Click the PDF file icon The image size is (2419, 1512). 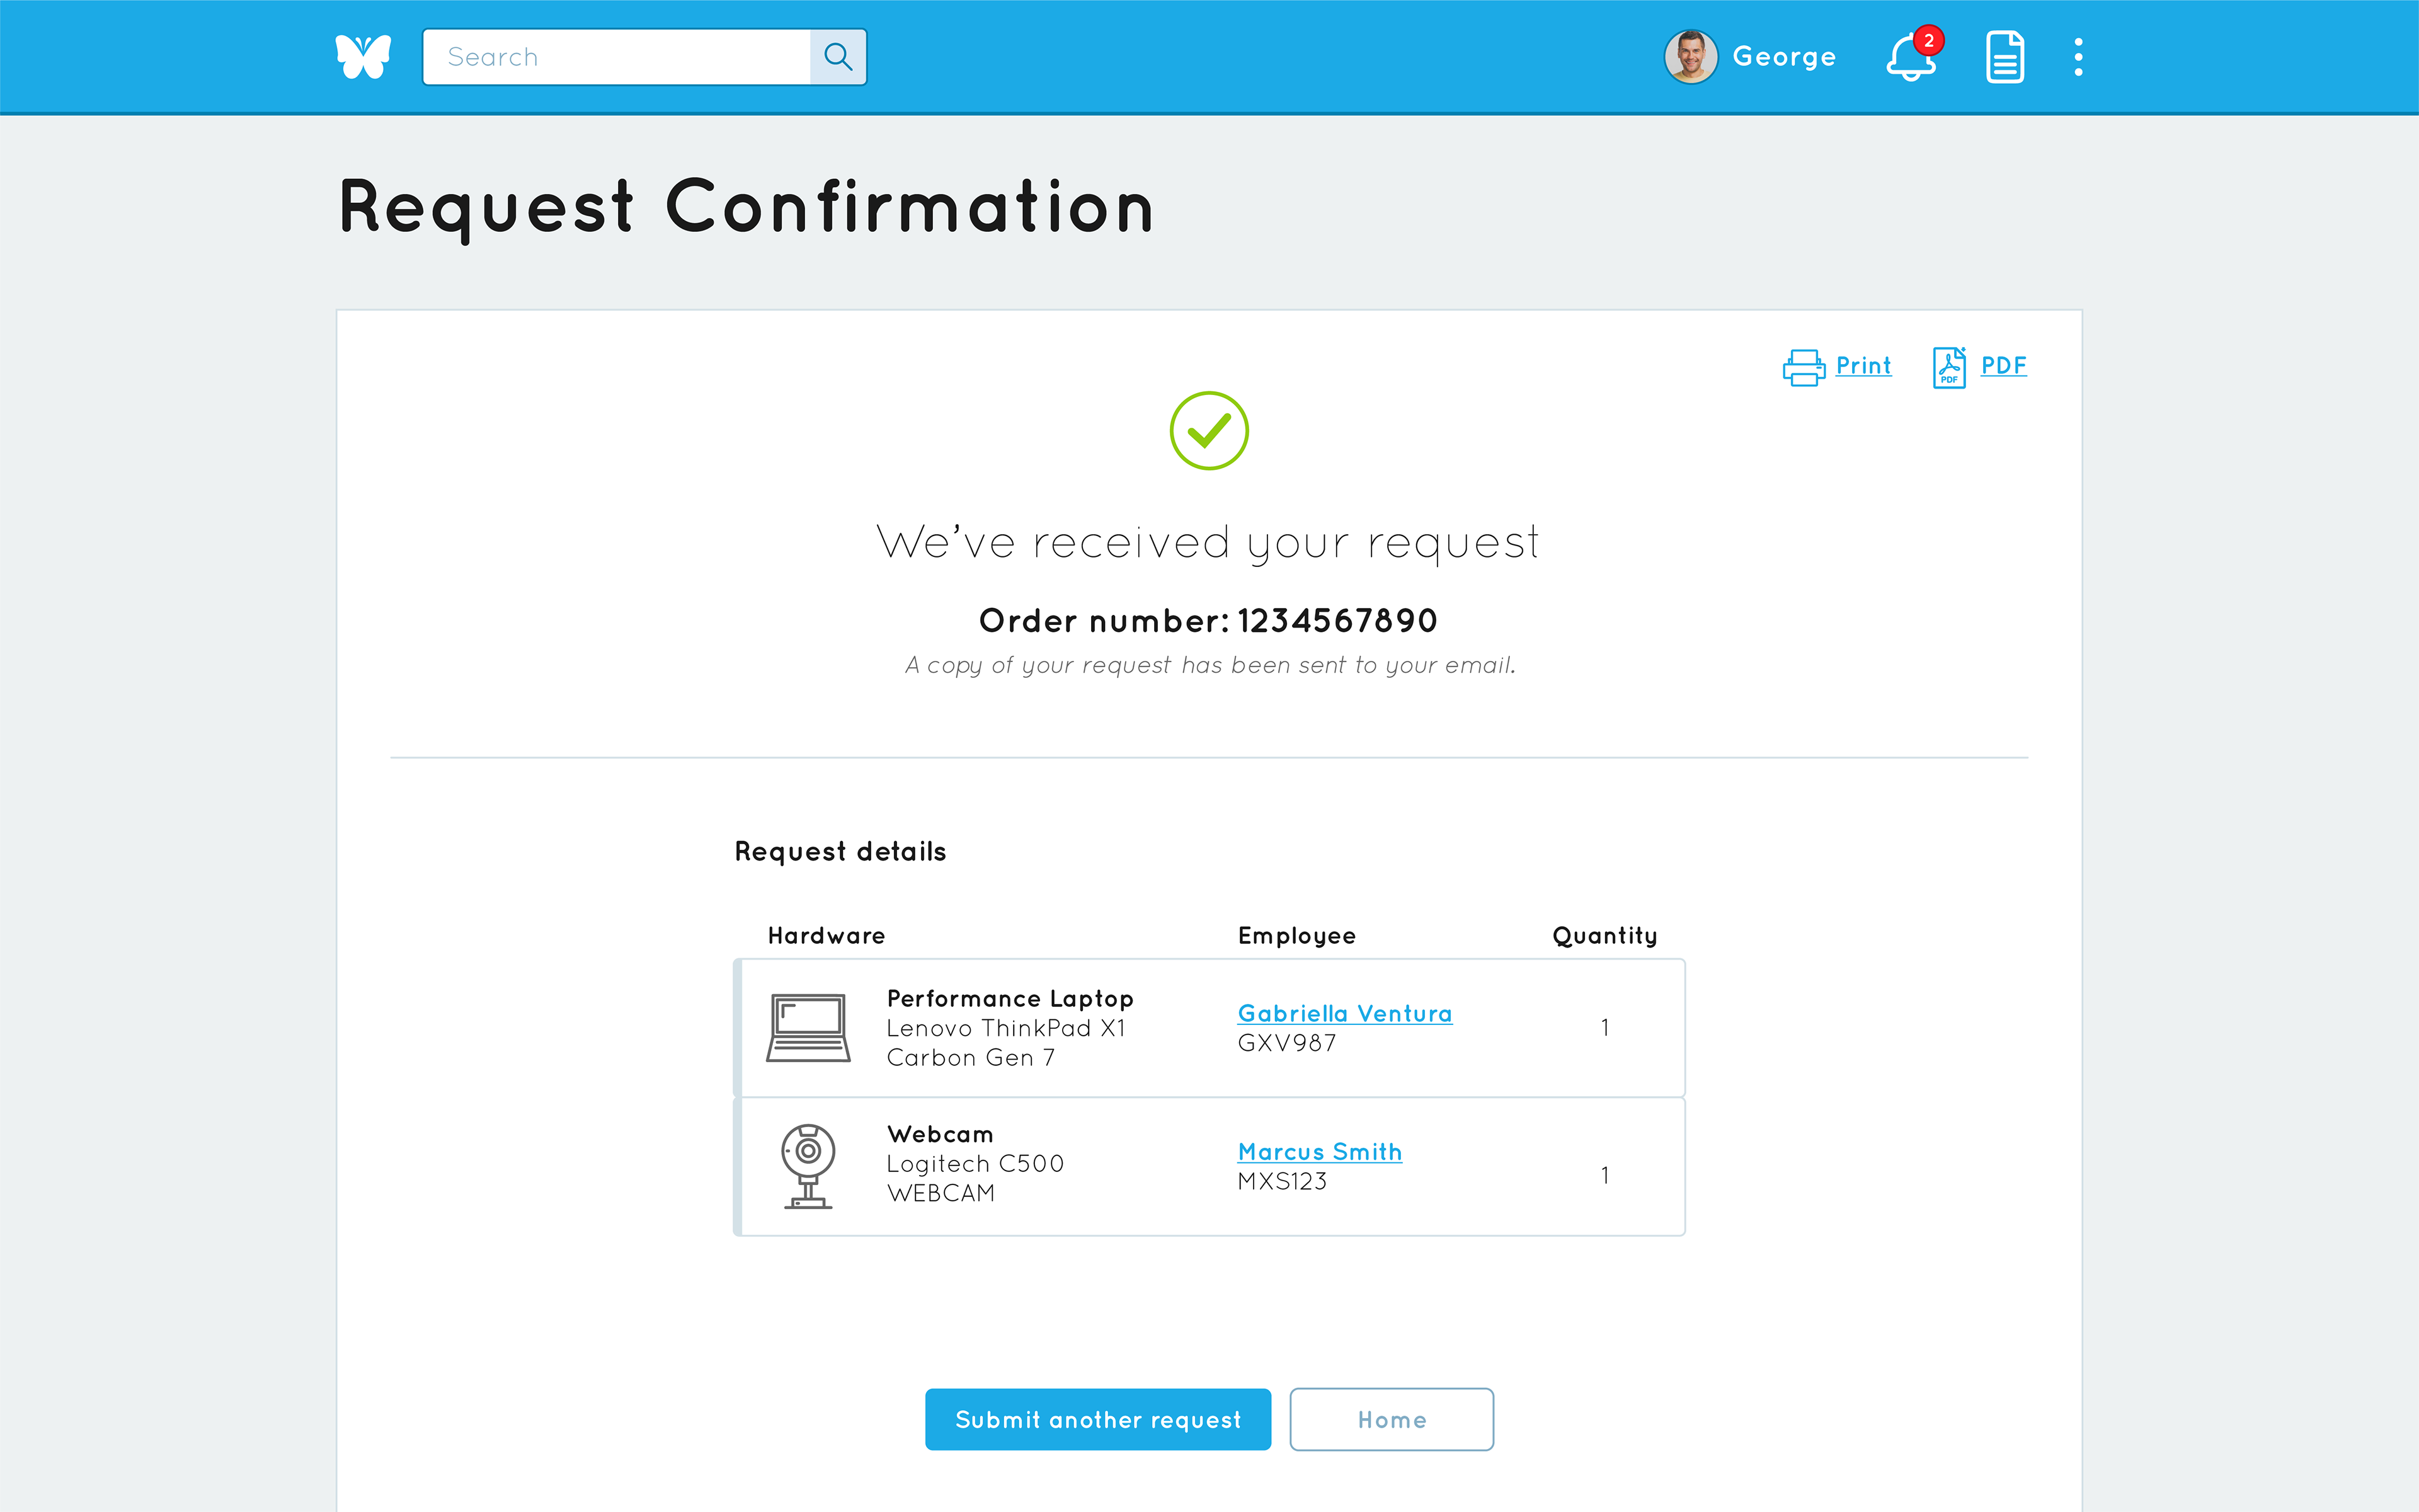point(1949,367)
